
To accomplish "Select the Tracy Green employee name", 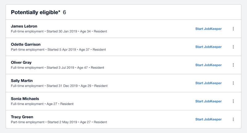I will pos(22,117).
